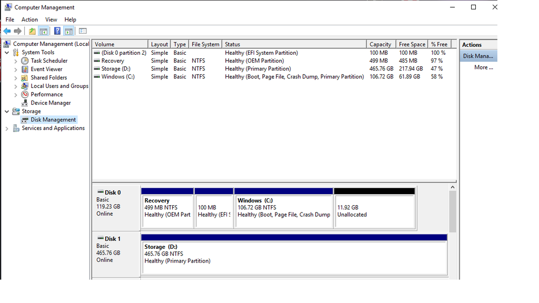Expand the Shared Folders node
Screen dimensions: 539x303
point(15,78)
